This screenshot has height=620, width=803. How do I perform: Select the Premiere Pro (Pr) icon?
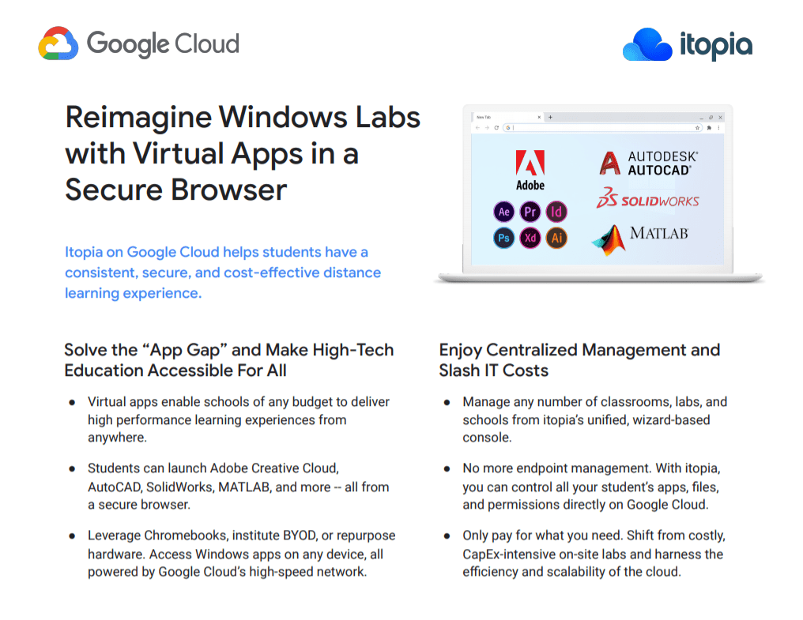(x=530, y=212)
